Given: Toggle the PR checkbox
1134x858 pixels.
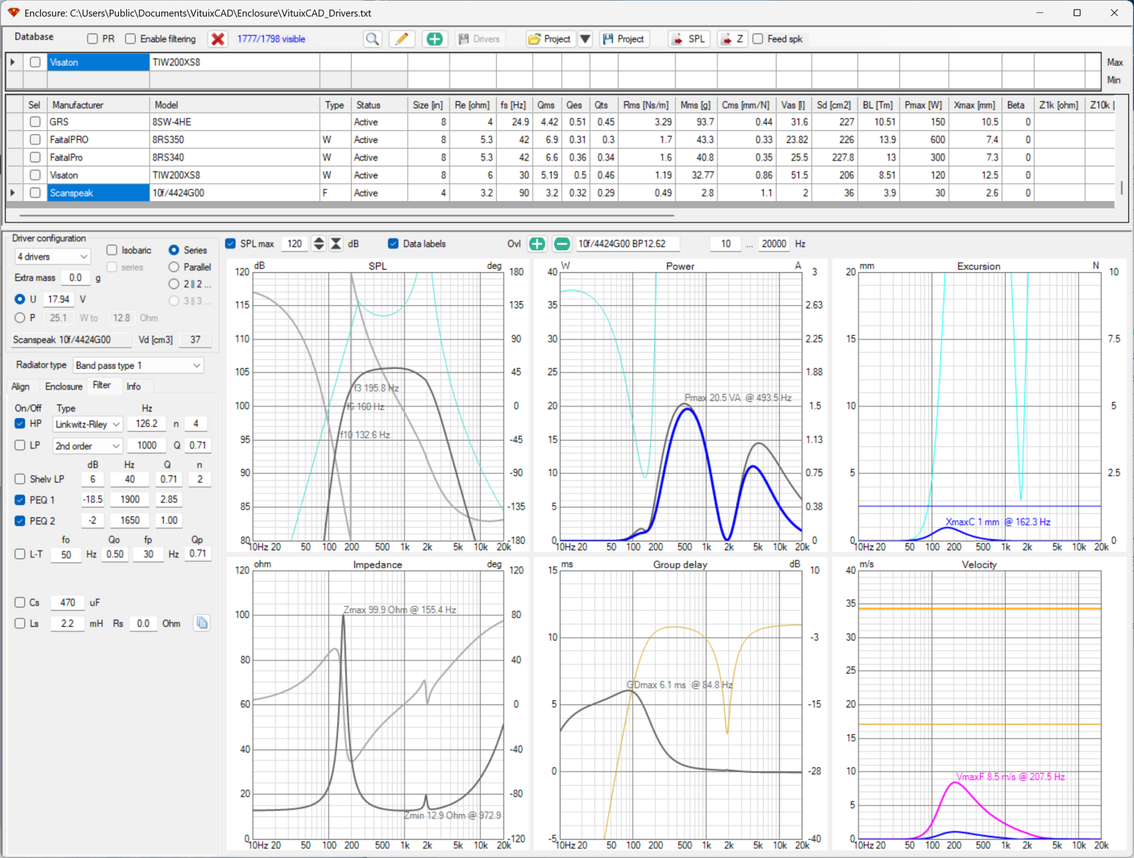Looking at the screenshot, I should (92, 39).
